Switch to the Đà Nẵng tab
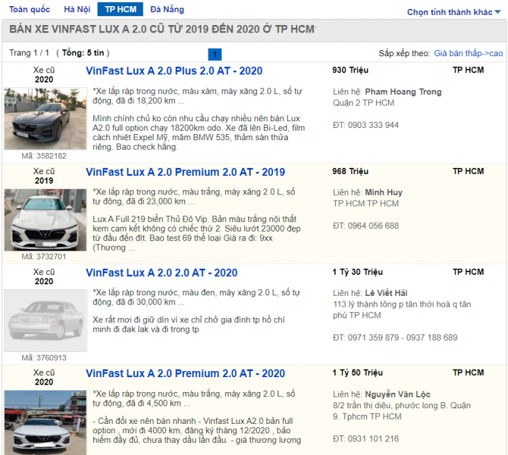Viewport: 508px width, 455px height. pos(167,9)
